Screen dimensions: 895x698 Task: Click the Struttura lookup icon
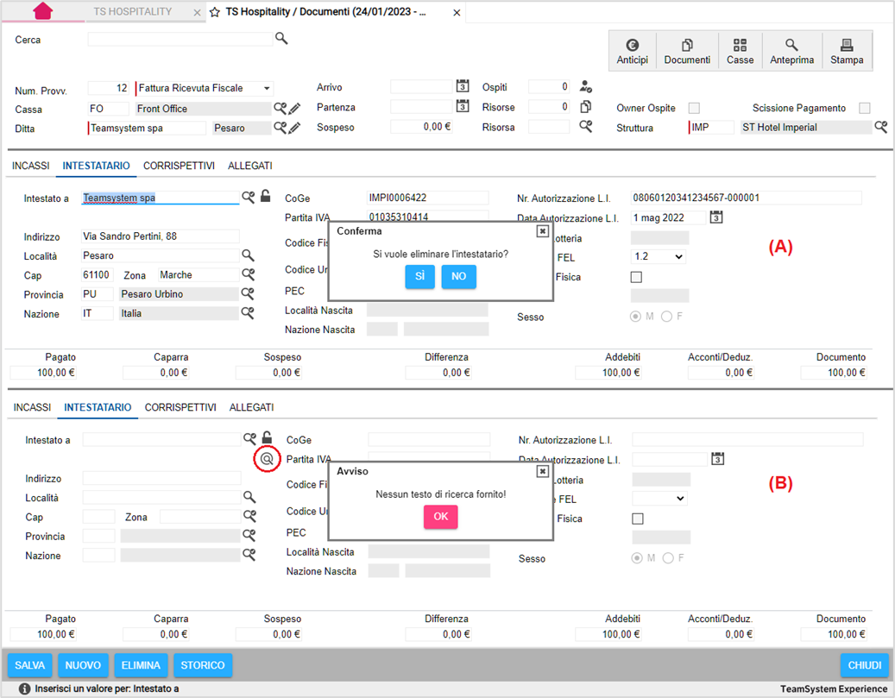(880, 127)
